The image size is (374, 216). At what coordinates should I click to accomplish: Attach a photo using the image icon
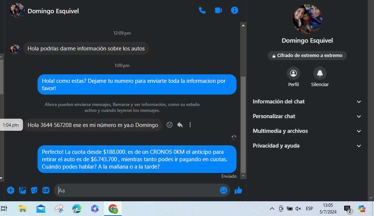(22, 190)
